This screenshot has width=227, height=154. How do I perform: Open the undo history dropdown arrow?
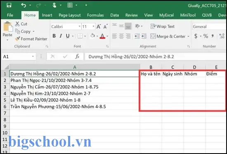[x=30, y=5]
